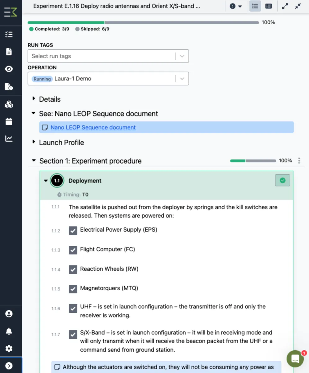Click the expand all arrows icon

[x=285, y=6]
